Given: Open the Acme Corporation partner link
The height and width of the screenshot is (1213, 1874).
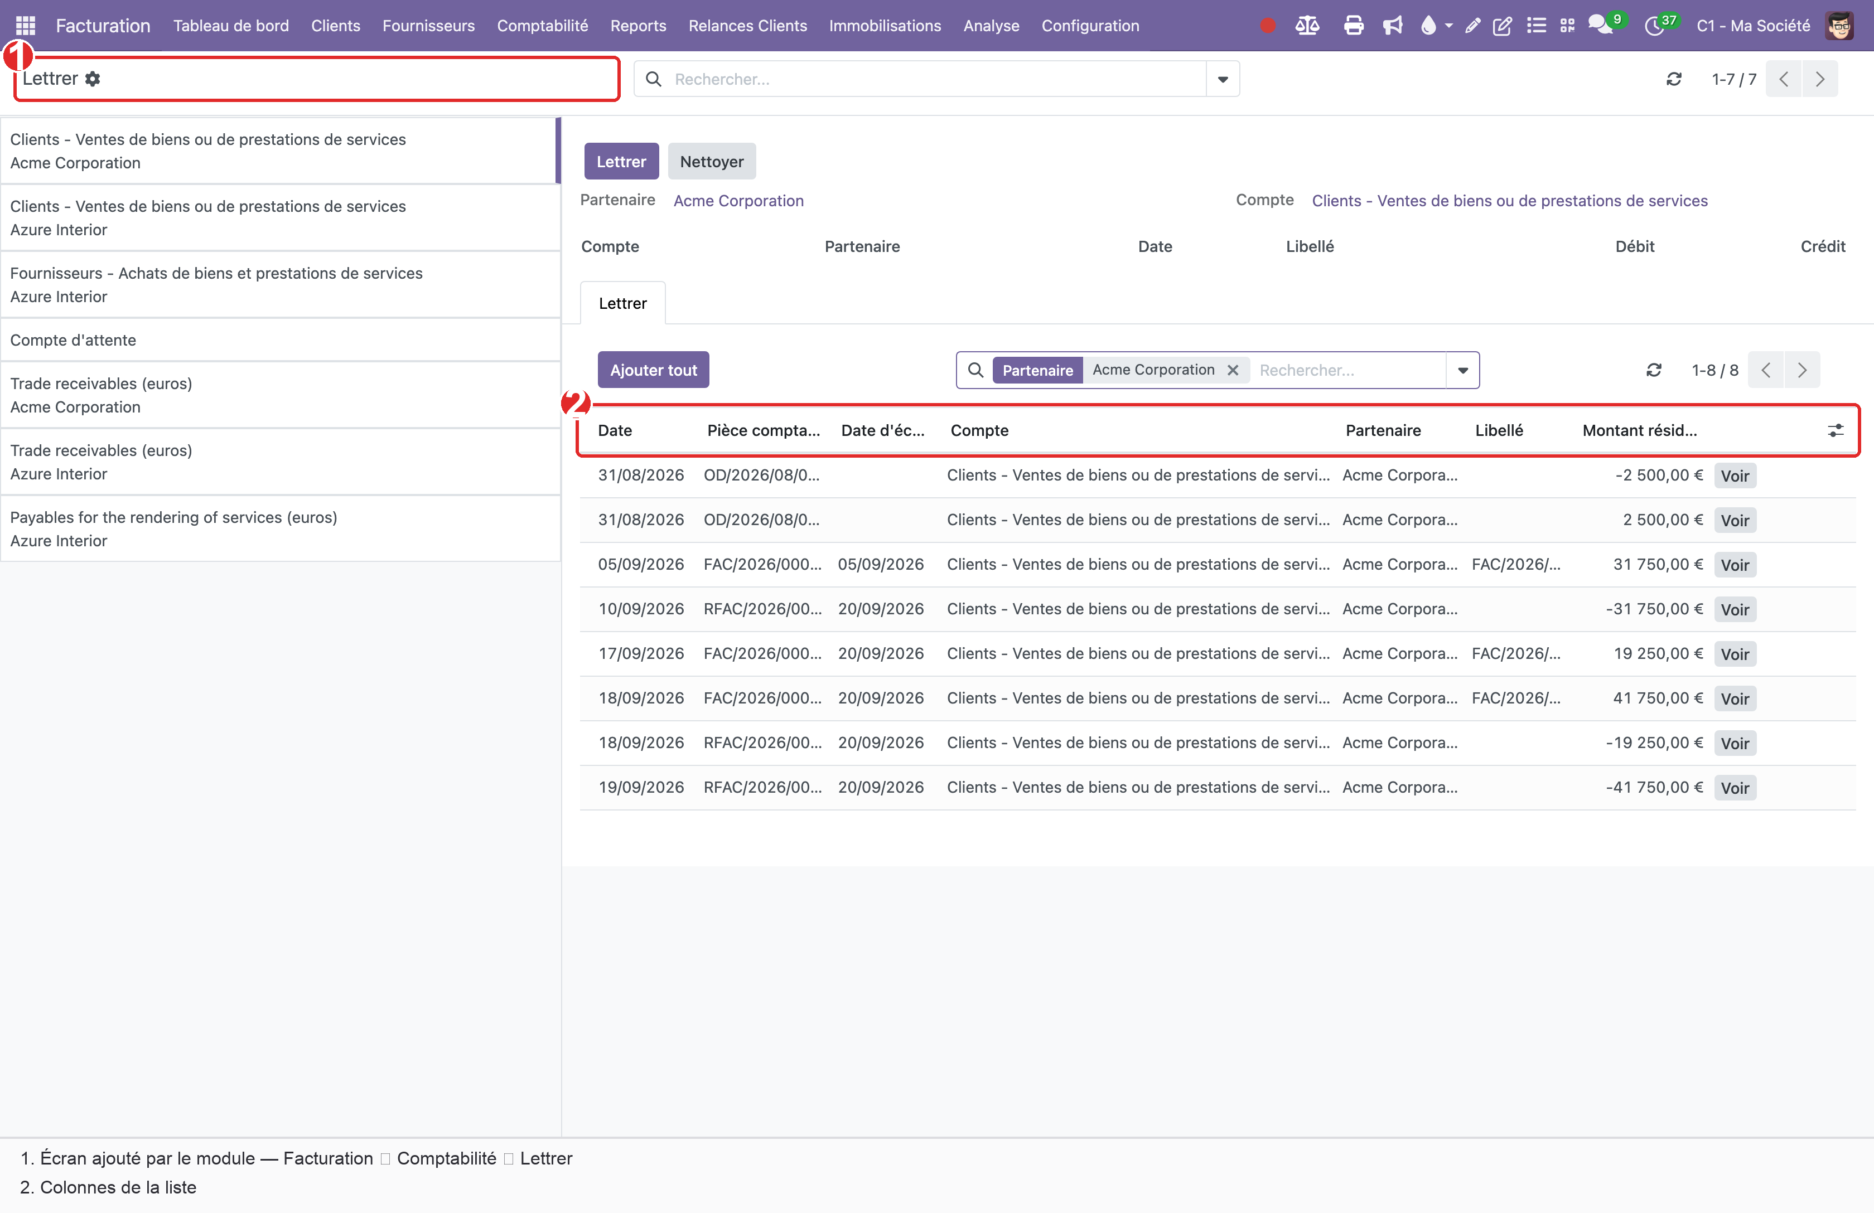Looking at the screenshot, I should pos(738,201).
